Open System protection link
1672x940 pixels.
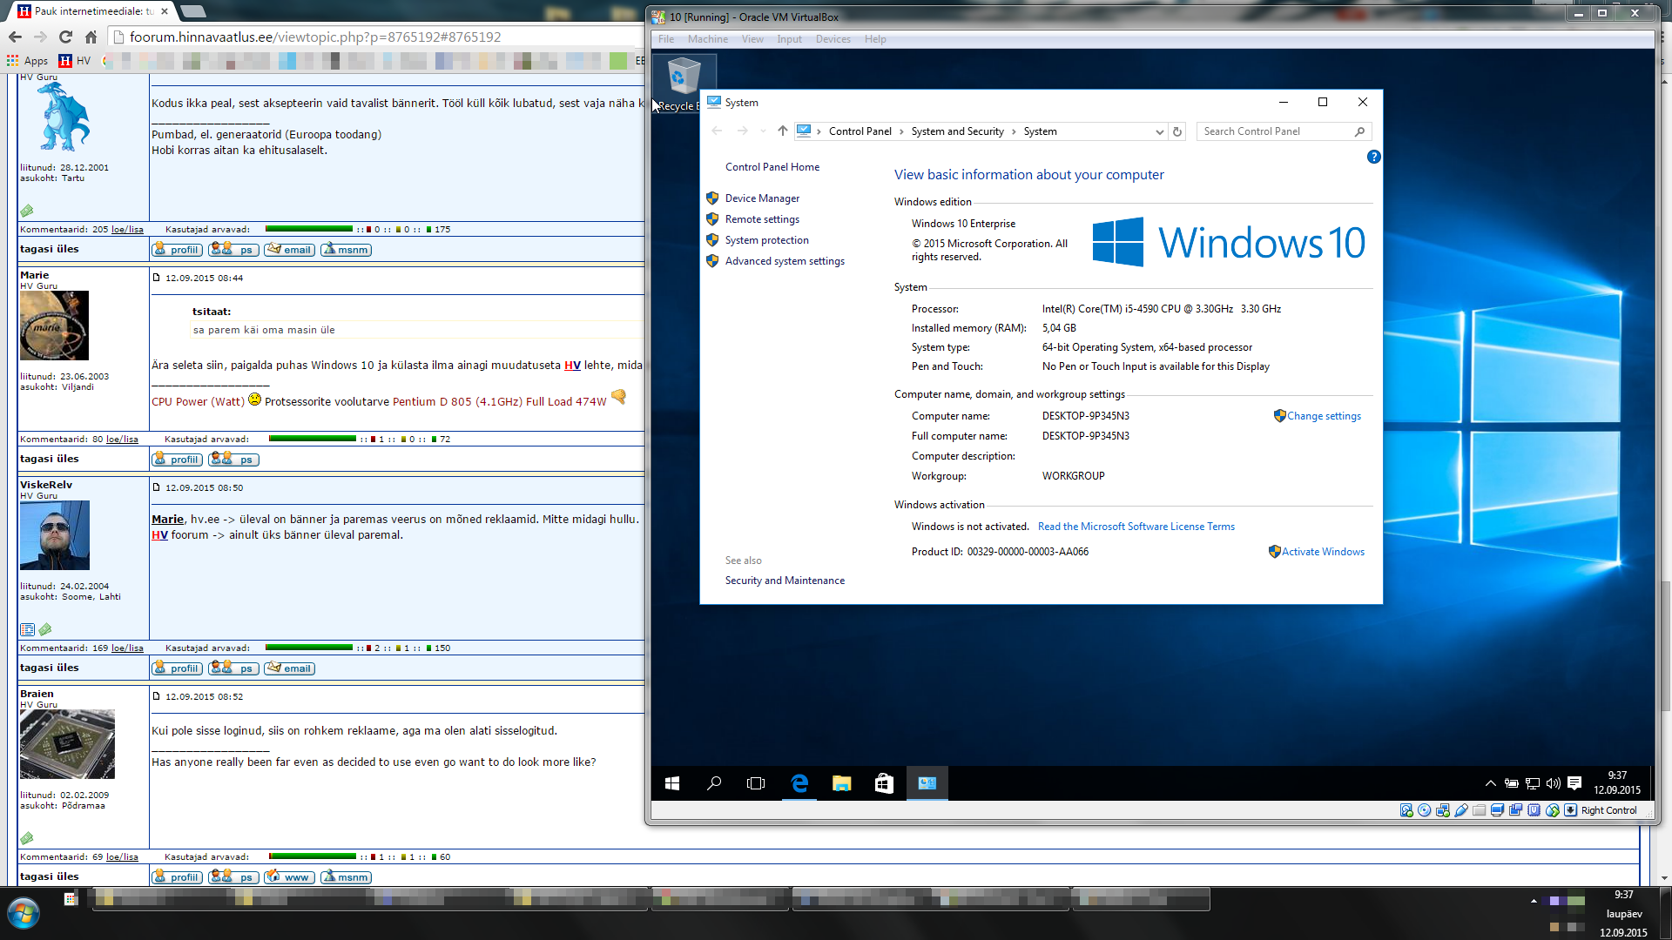[767, 240]
